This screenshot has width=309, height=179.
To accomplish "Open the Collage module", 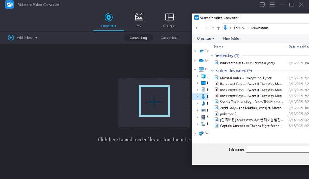I will point(169,17).
